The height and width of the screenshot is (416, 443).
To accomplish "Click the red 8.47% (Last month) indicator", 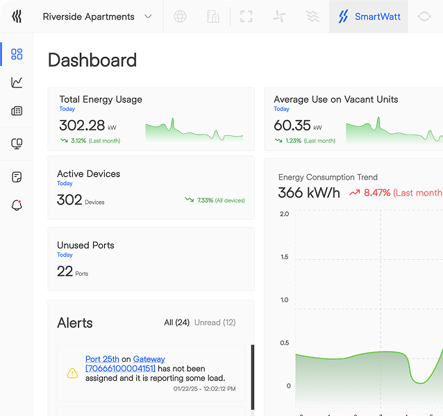I will click(x=396, y=193).
